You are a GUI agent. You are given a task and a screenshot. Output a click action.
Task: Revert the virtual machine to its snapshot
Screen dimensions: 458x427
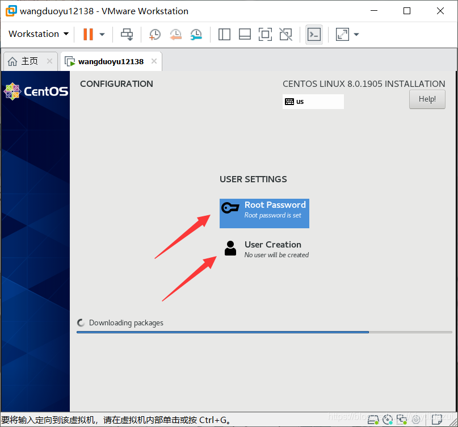pyautogui.click(x=175, y=34)
